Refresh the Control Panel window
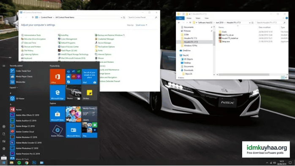This screenshot has height=166, width=295. pyautogui.click(x=124, y=17)
